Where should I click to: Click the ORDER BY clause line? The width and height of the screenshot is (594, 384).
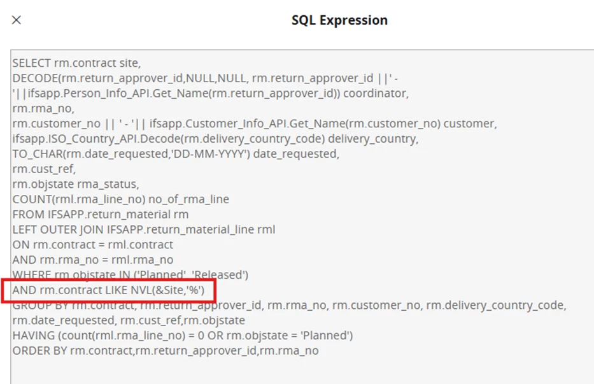pyautogui.click(x=165, y=350)
